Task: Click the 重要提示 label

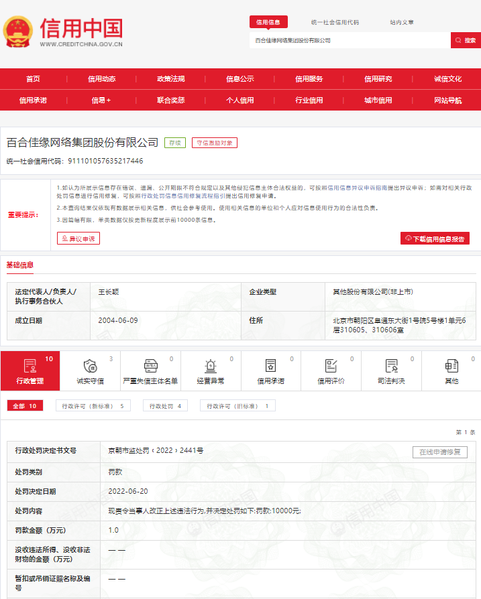Action: coord(23,214)
